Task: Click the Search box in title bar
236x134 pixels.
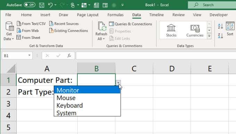Action: (212, 5)
